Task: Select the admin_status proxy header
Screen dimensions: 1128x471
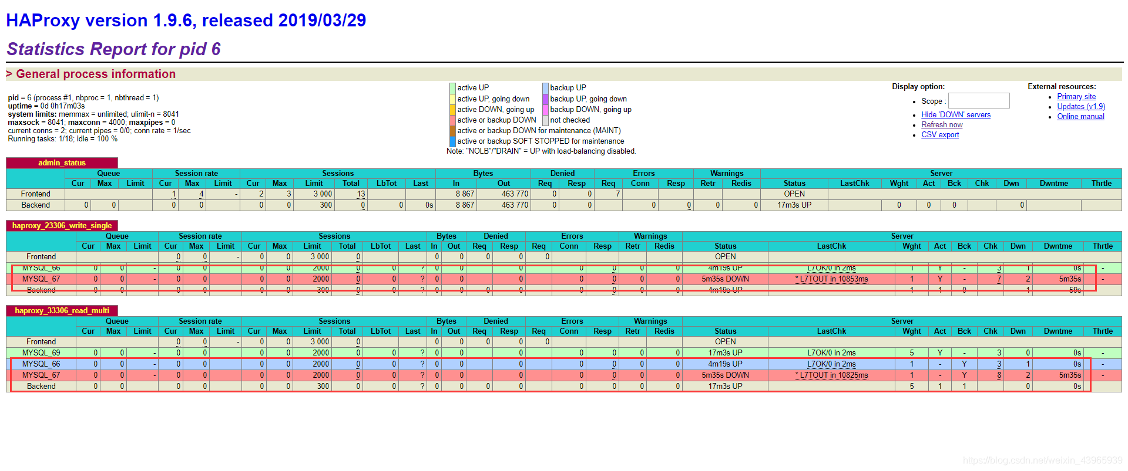Action: pyautogui.click(x=62, y=163)
